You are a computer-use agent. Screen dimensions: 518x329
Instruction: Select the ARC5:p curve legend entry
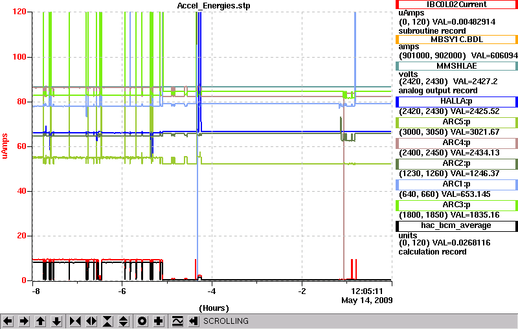click(456, 122)
